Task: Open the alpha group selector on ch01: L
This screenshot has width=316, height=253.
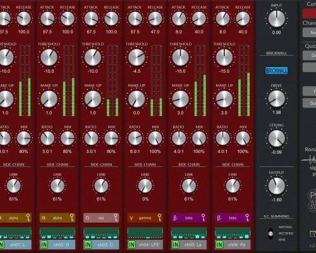Action: pos(15,218)
